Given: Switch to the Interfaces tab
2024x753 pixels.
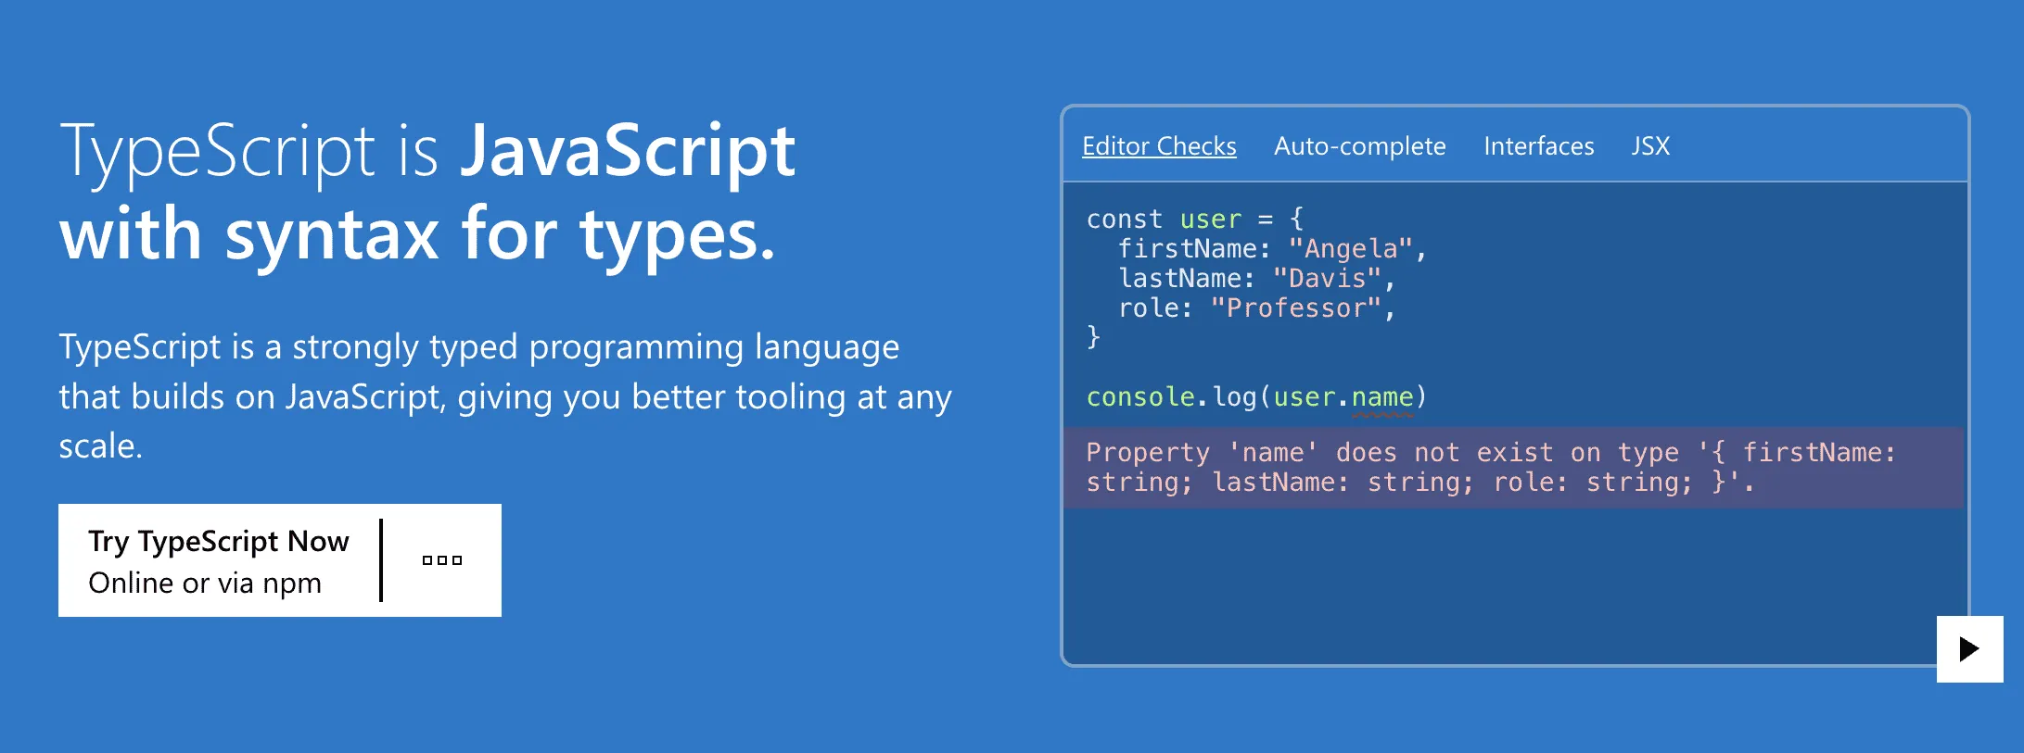Looking at the screenshot, I should pyautogui.click(x=1539, y=146).
